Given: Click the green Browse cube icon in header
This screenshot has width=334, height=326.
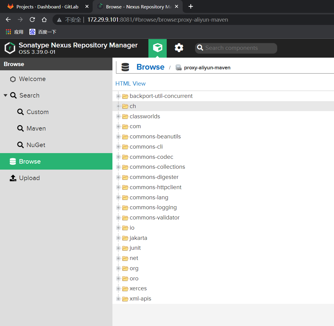Looking at the screenshot, I should coord(157,48).
